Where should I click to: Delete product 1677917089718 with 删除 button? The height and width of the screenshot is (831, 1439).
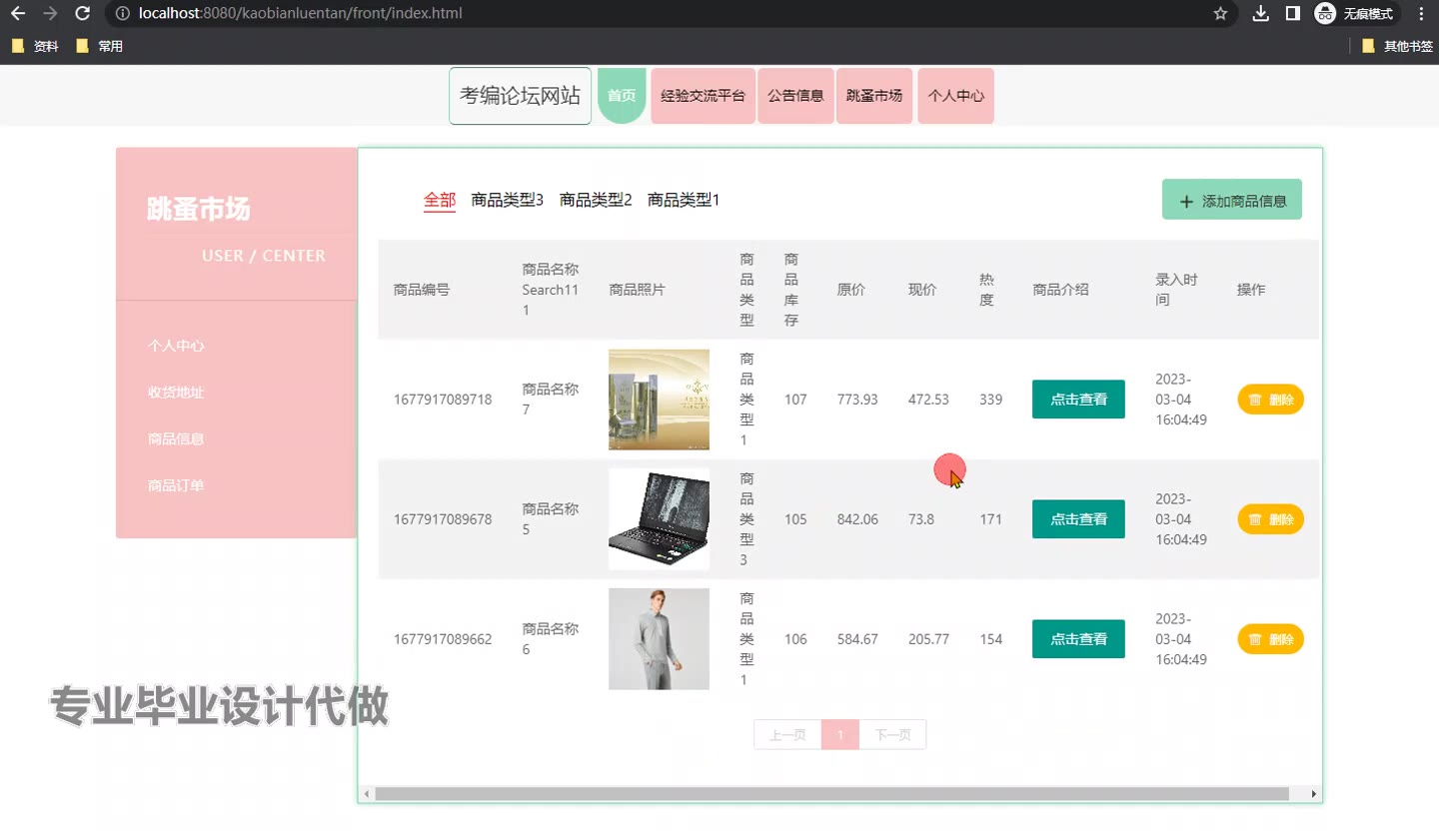pyautogui.click(x=1271, y=400)
